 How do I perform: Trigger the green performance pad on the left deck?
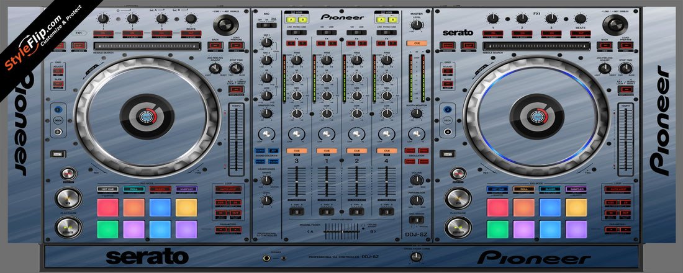click(x=107, y=230)
